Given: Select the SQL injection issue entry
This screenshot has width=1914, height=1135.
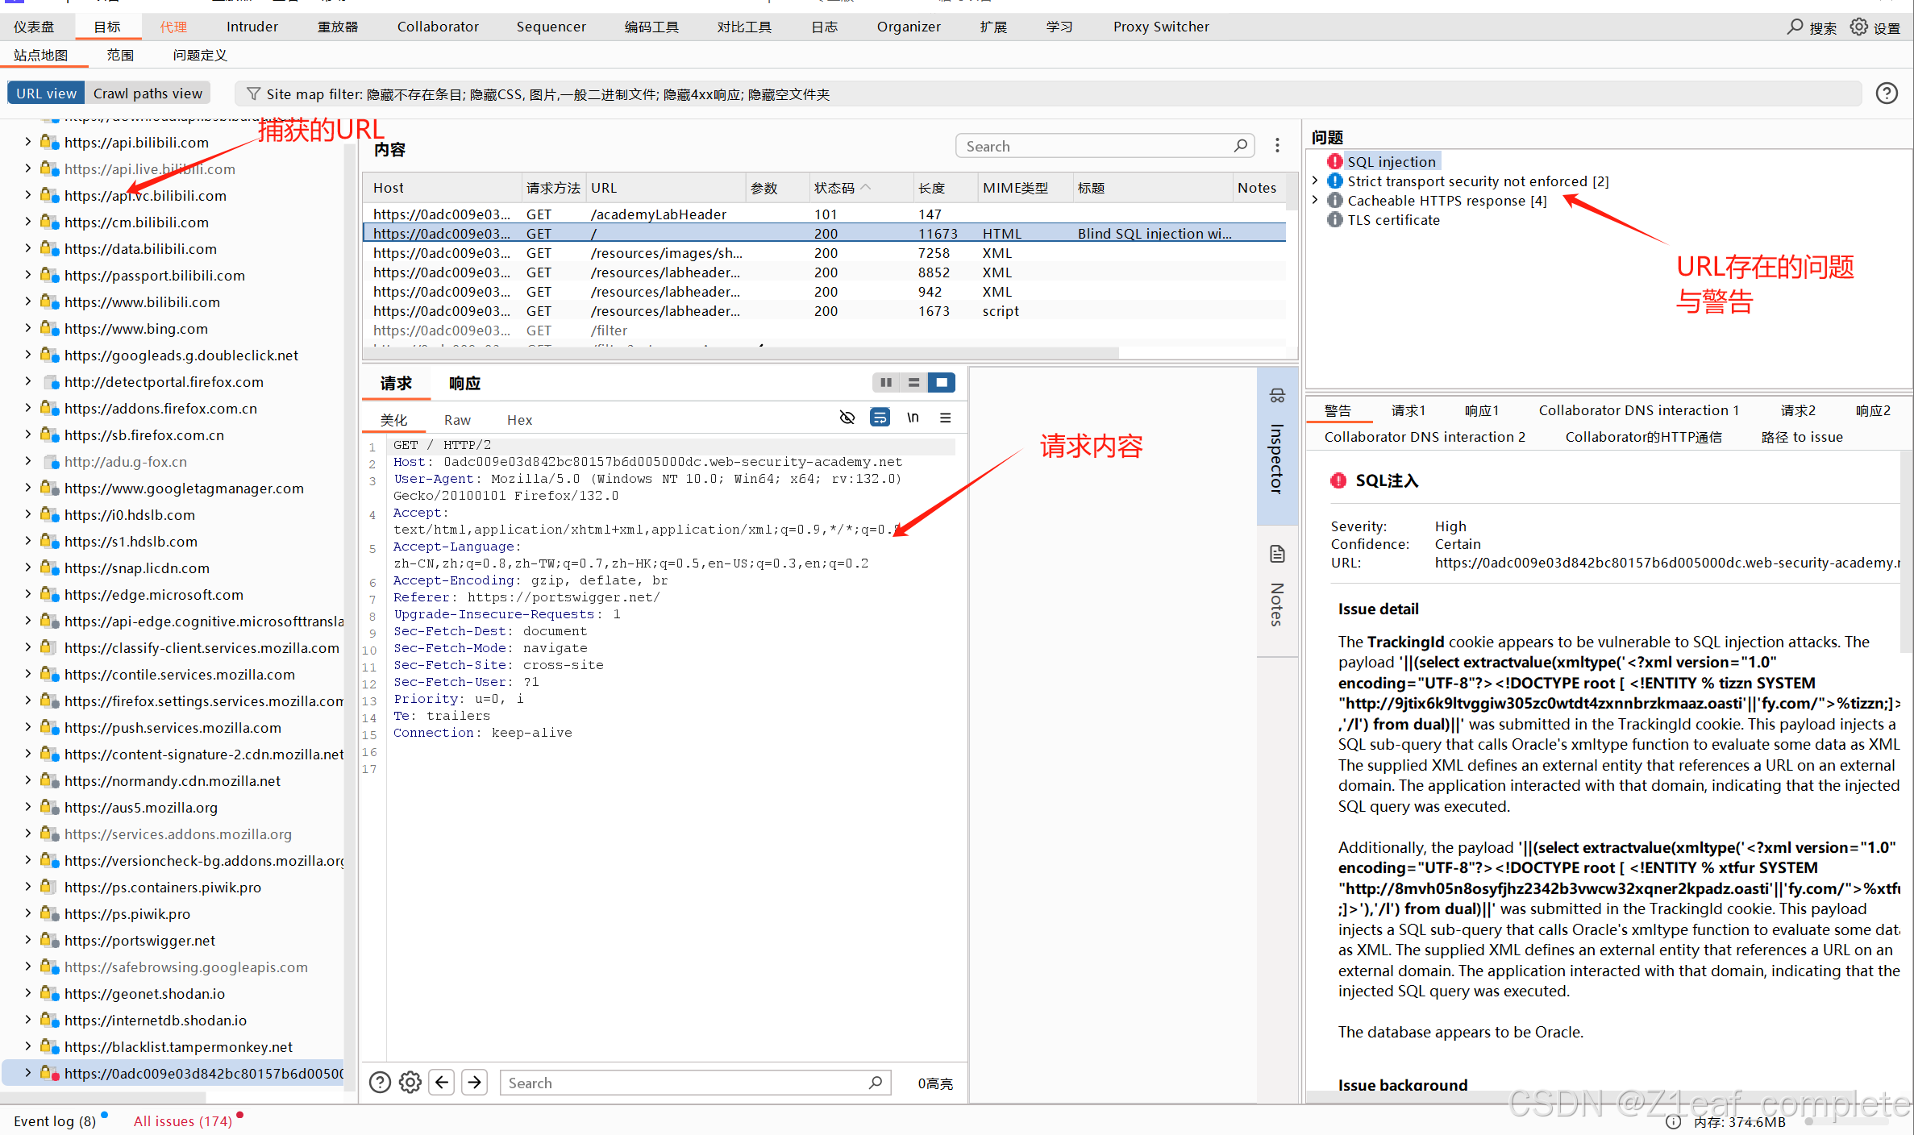Looking at the screenshot, I should click(1391, 161).
